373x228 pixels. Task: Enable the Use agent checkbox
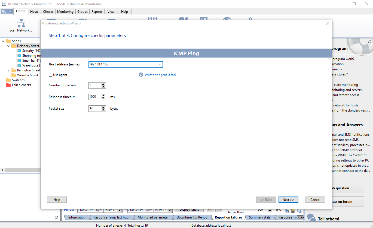click(x=50, y=75)
